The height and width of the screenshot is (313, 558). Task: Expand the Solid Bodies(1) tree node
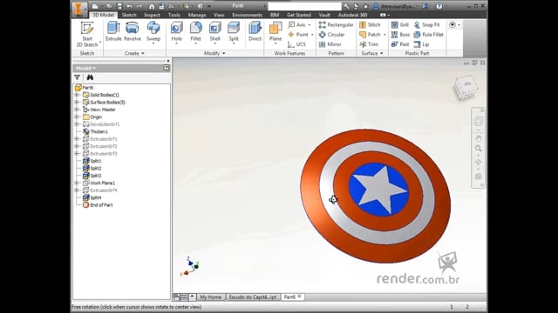[x=77, y=95]
